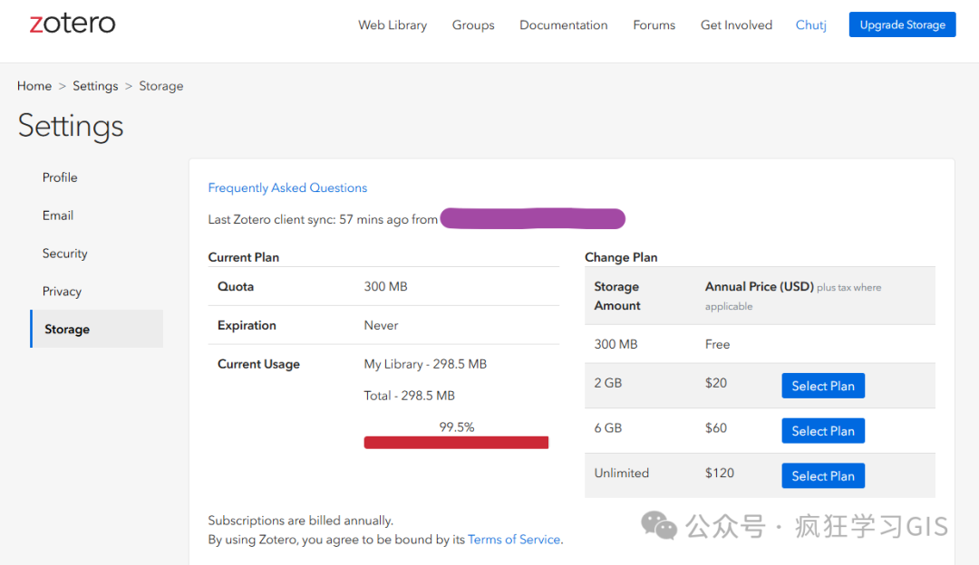This screenshot has height=565, width=979.
Task: Click the Zotero logo
Action: pyautogui.click(x=73, y=24)
